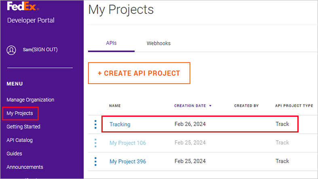Sort by Name column header
This screenshot has width=318, height=179.
115,106
